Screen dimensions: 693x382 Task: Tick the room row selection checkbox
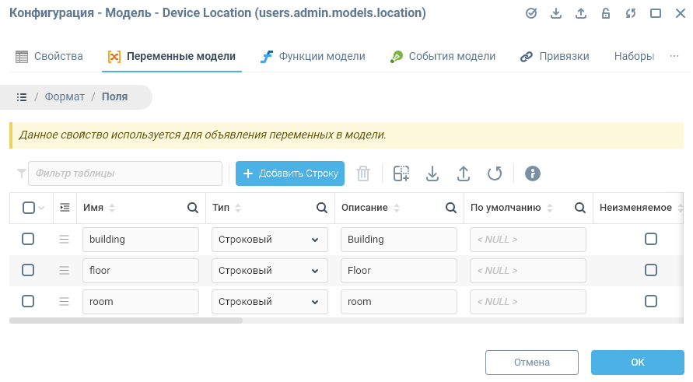pos(28,302)
